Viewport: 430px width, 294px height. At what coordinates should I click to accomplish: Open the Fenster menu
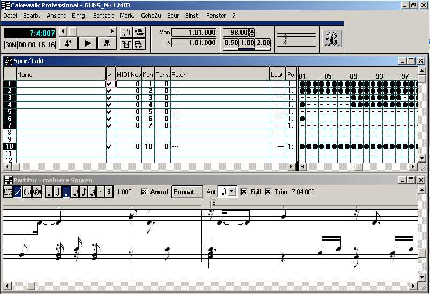[216, 16]
